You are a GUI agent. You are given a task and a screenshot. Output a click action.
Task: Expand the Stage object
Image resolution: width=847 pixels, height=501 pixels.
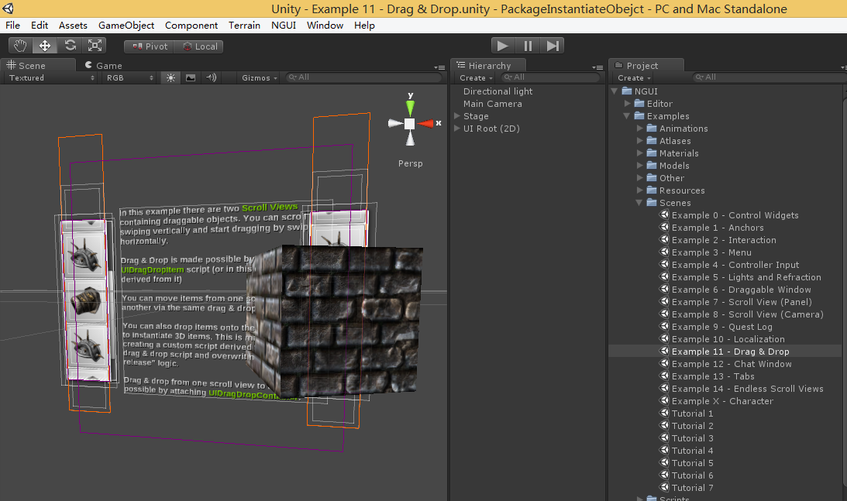click(x=457, y=116)
